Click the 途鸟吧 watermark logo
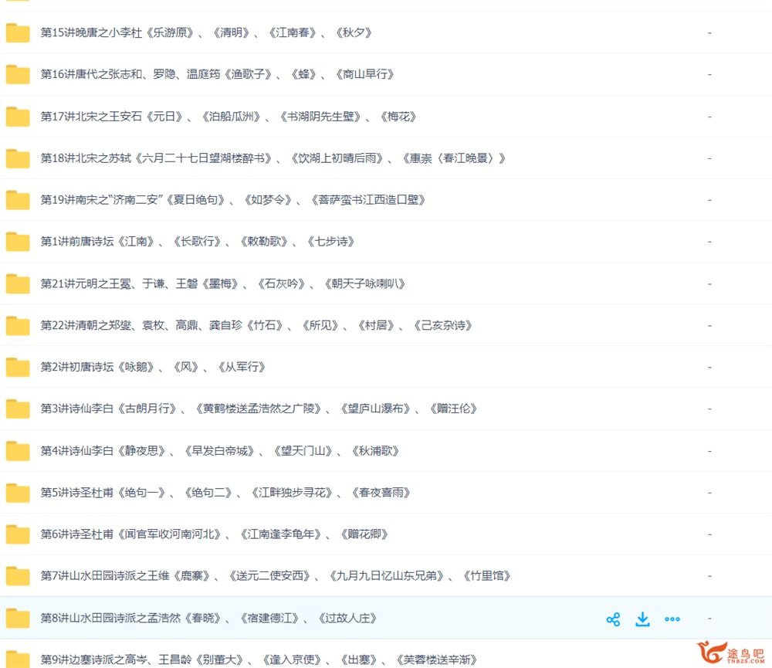This screenshot has height=668, width=772. 730,653
